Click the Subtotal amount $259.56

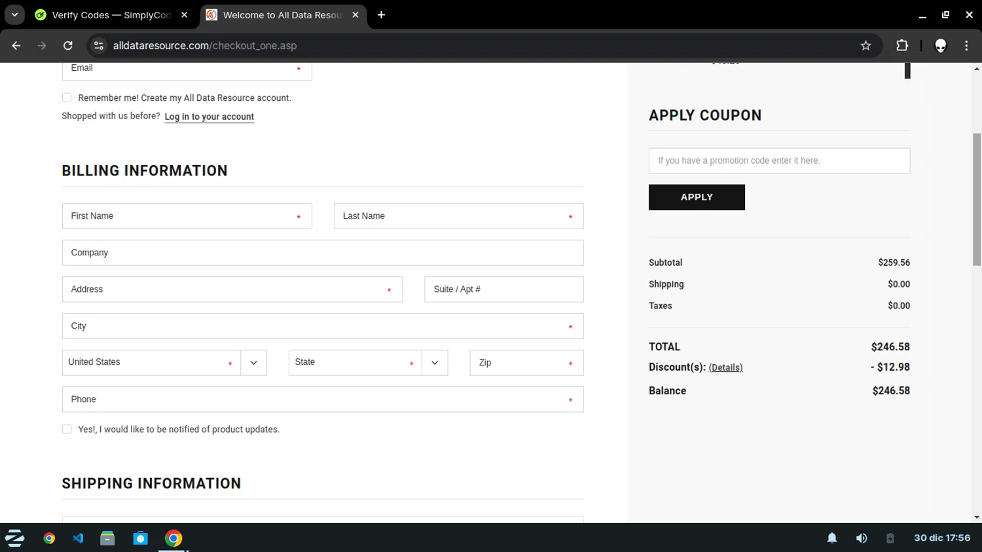pyautogui.click(x=894, y=263)
